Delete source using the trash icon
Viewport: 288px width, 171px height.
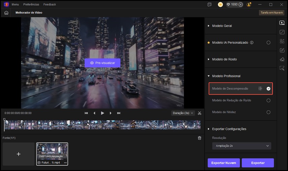[x=199, y=138]
